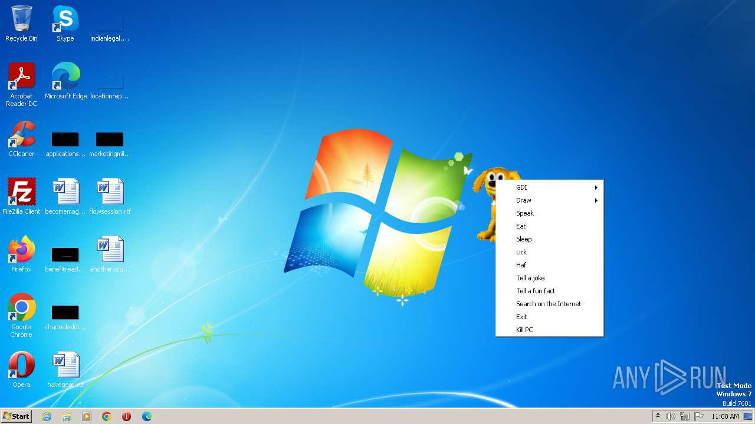Select Acrobat Reader DC desktop icon

pos(21,85)
